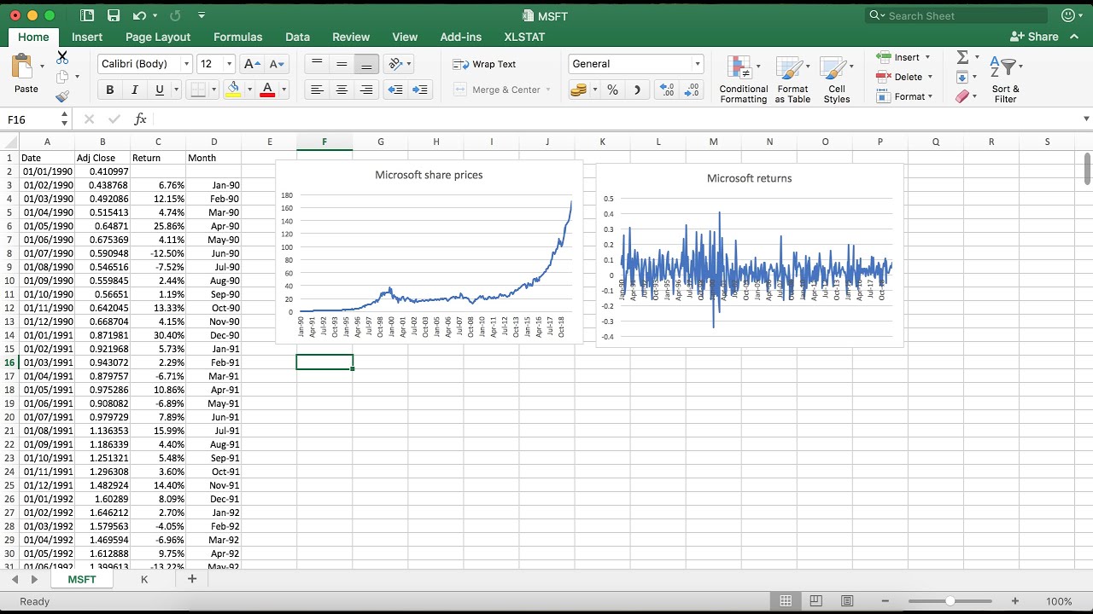Viewport: 1093px width, 614px height.
Task: Switch to the Data ribbon tab
Action: tap(297, 37)
